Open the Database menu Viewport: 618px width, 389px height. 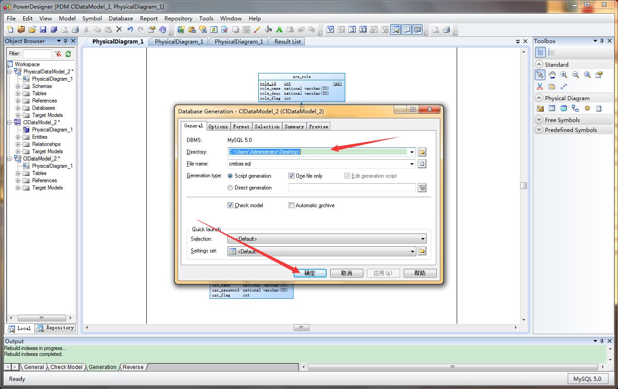pyautogui.click(x=121, y=19)
